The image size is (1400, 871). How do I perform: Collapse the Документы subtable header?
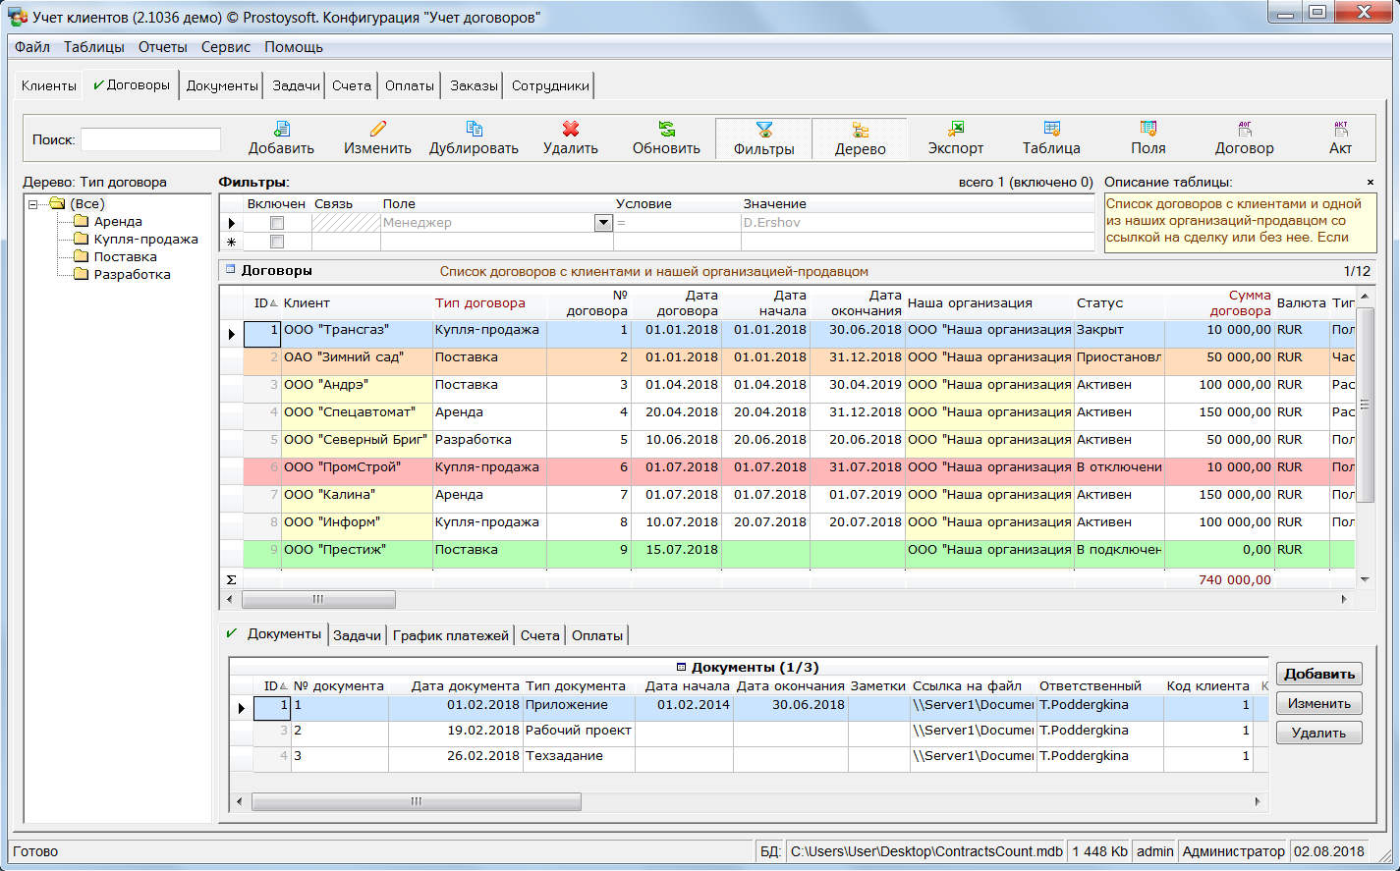pos(681,667)
